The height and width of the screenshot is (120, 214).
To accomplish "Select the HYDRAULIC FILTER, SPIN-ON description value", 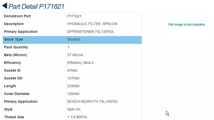I will pyautogui.click(x=92, y=24).
